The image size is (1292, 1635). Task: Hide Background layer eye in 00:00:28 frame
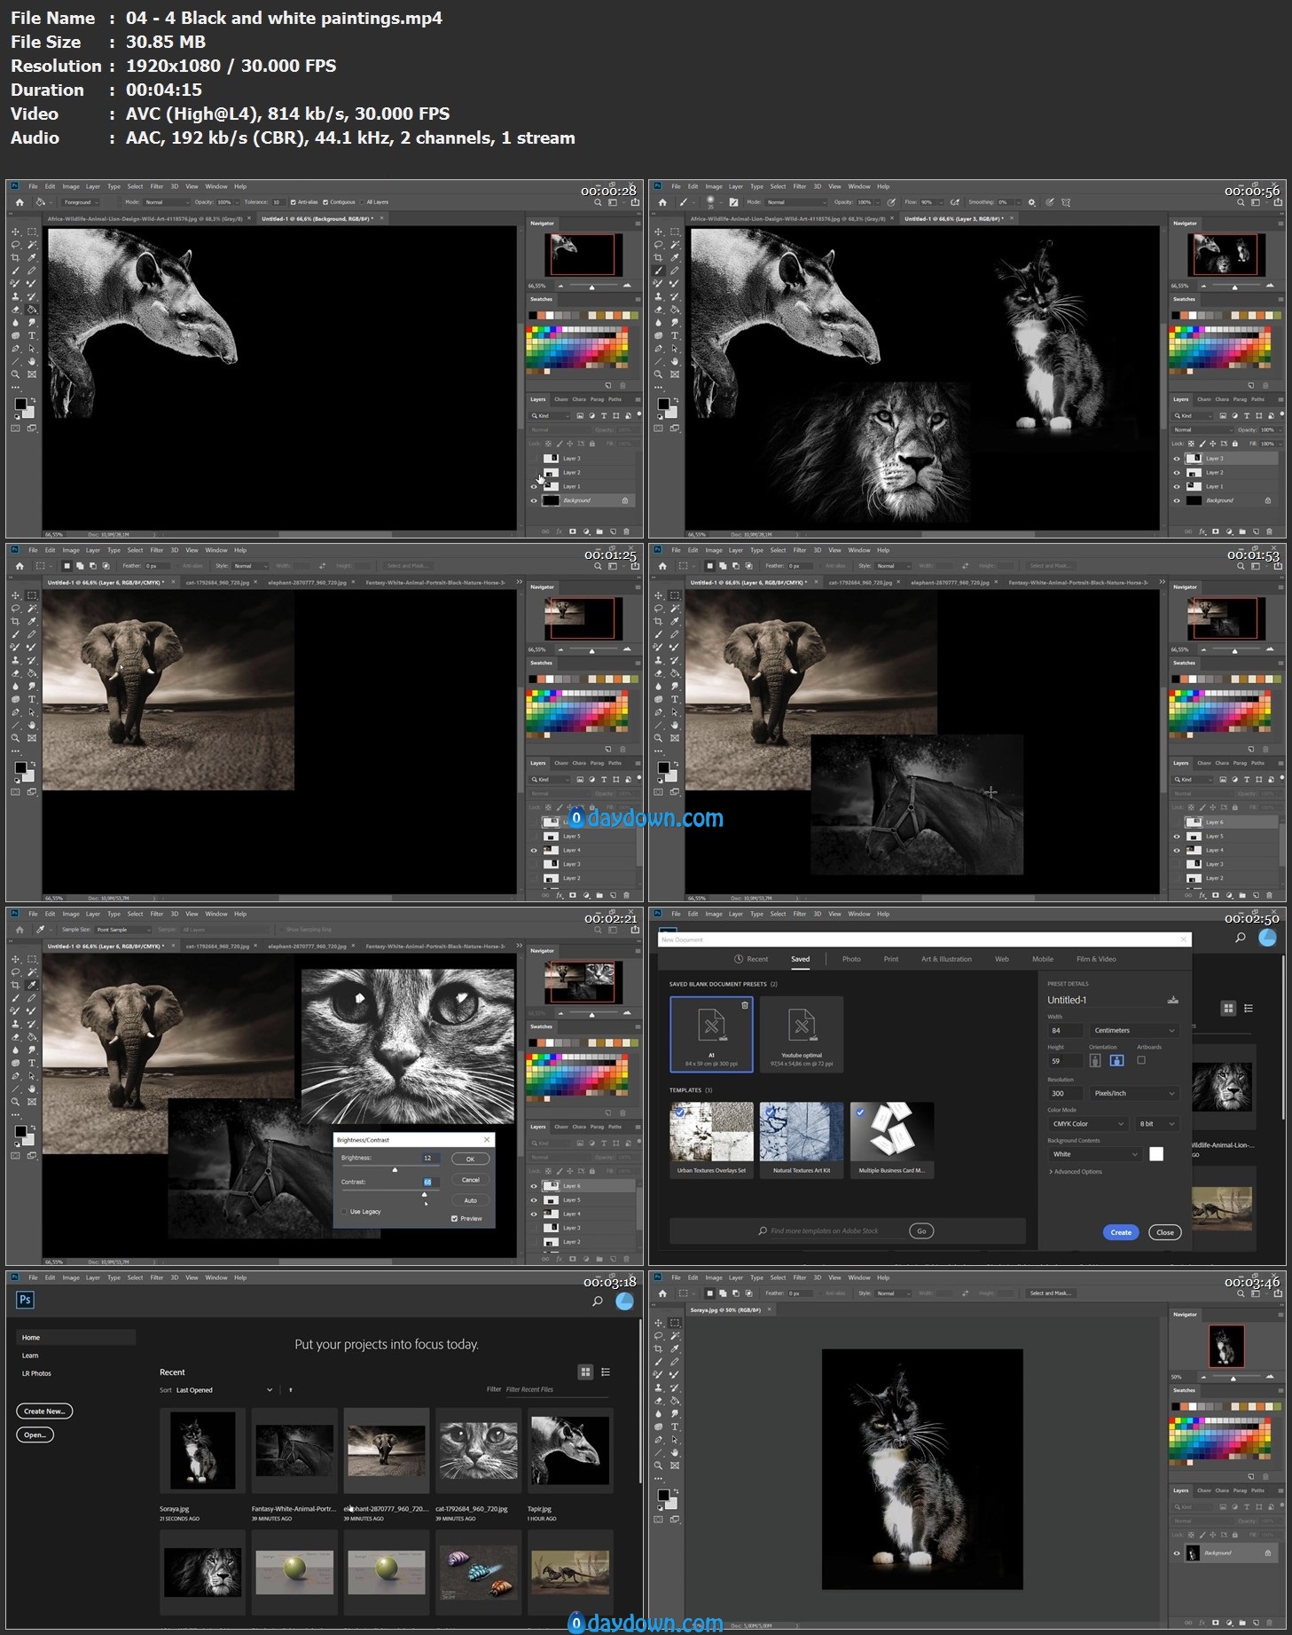(x=534, y=500)
